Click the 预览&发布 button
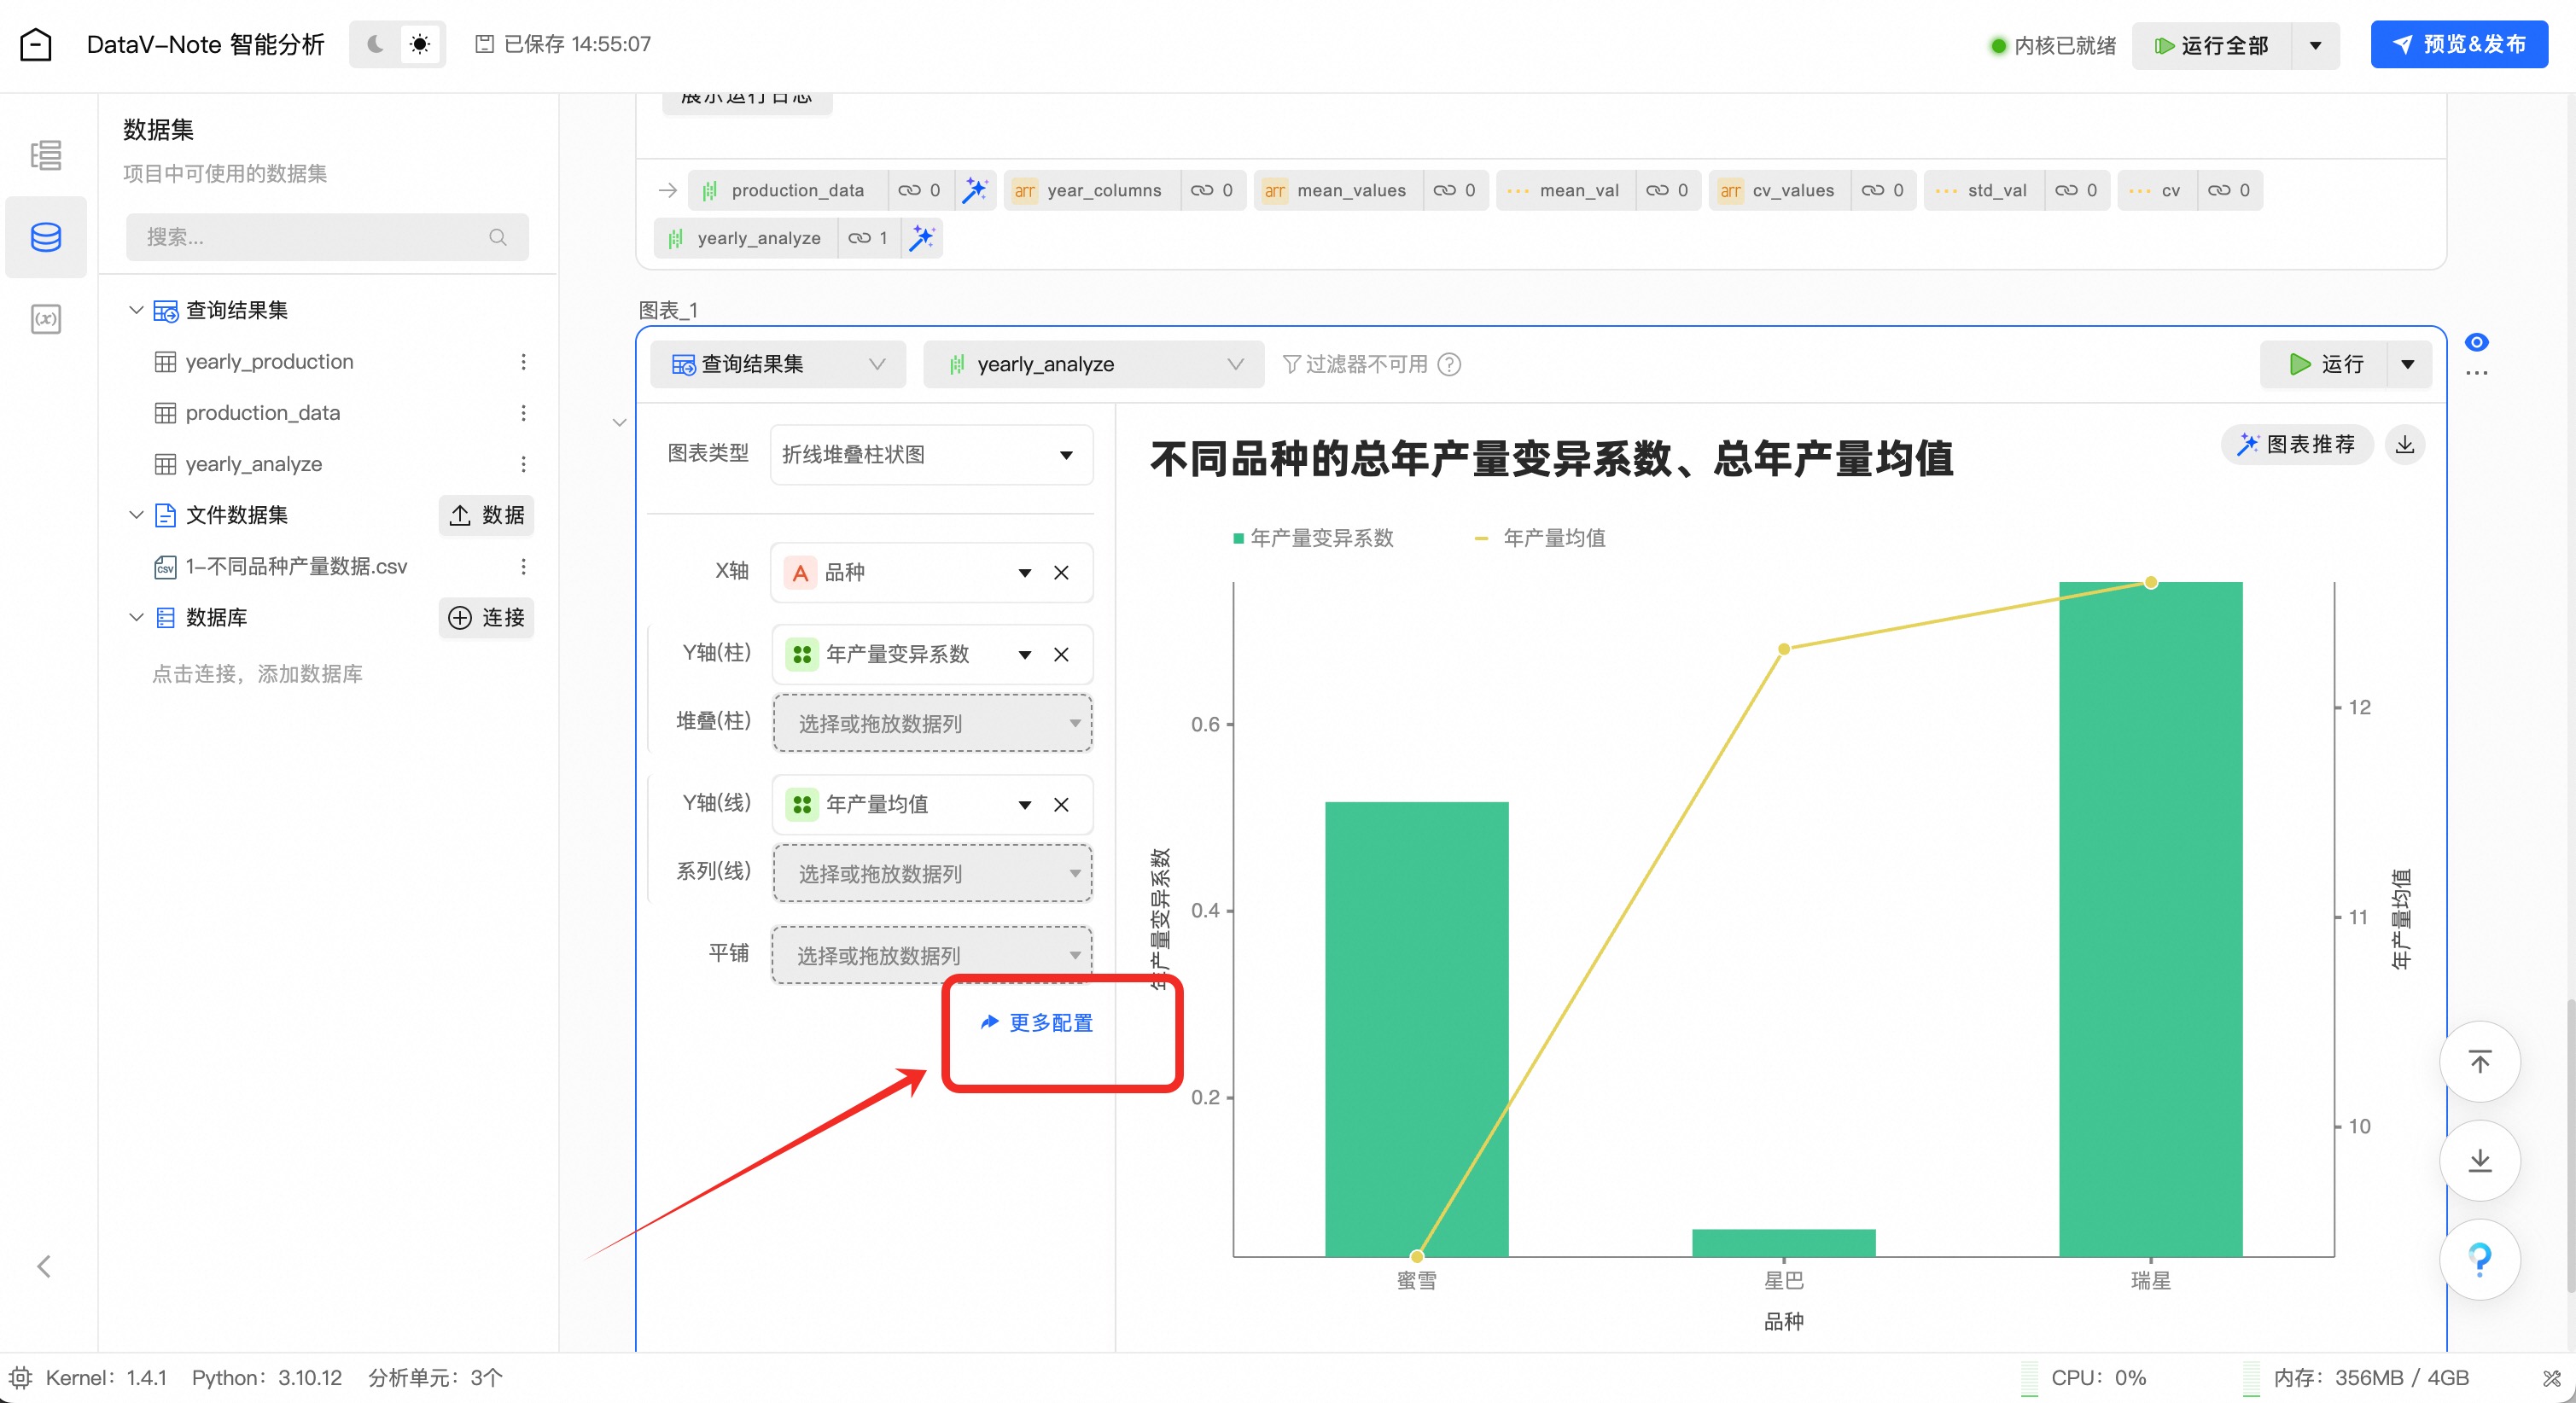The image size is (2576, 1403). point(2458,44)
